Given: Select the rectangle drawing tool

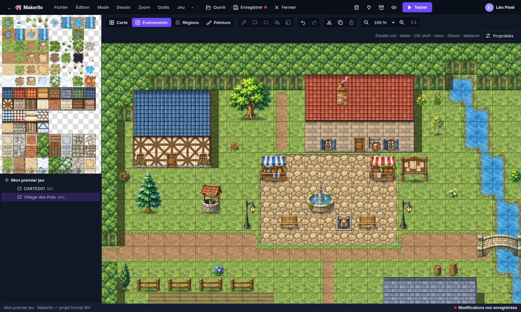Looking at the screenshot, I should coord(255,22).
